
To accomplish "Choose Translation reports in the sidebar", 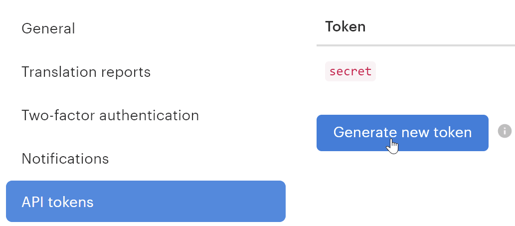I will 86,72.
